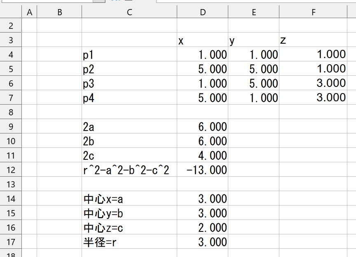Select the '2a' label cell

pos(129,126)
